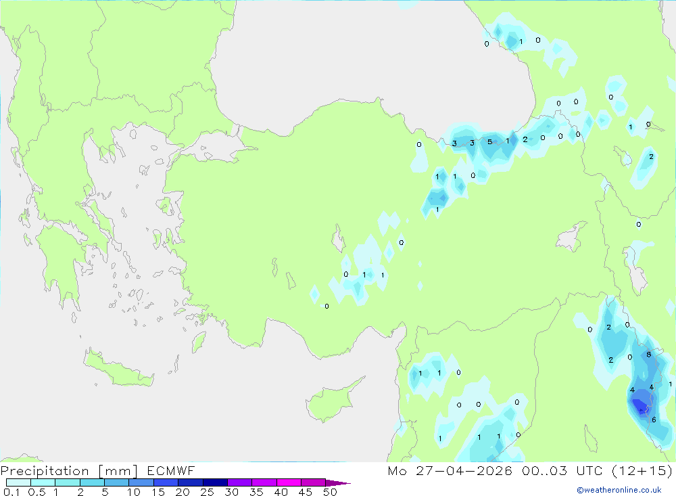Select the 35–40 mm legend color box

tap(264, 482)
